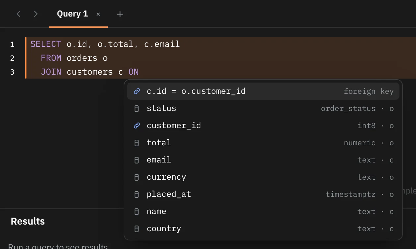
Task: Add a new query tab
Action: (120, 14)
